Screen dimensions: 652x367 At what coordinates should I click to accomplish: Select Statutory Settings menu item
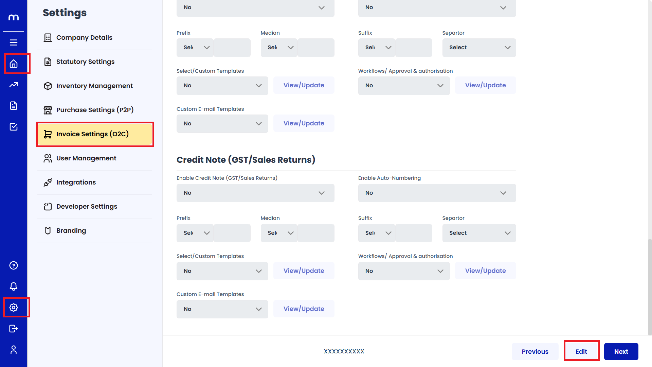coord(85,62)
